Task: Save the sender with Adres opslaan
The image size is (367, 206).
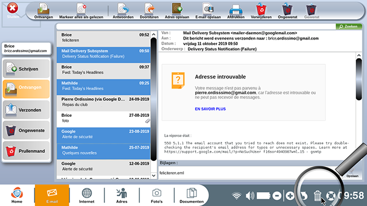Action: click(177, 11)
